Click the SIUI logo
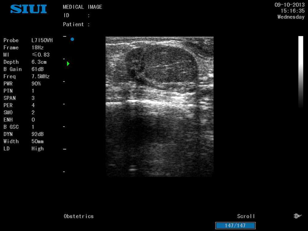This screenshot has height=231, width=308. pyautogui.click(x=28, y=9)
